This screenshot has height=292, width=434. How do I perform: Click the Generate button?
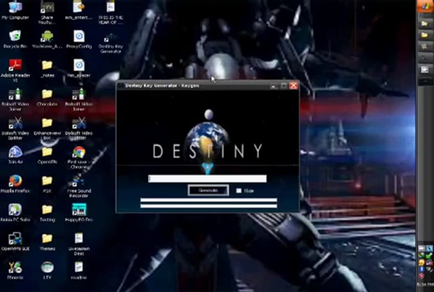click(208, 190)
